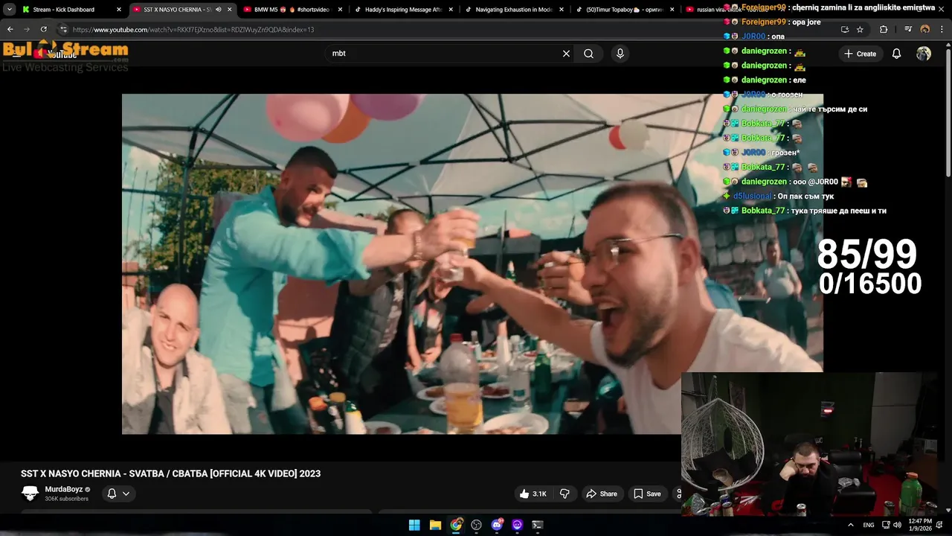952x536 pixels.
Task: Close the BMW M5 #shortsvideo tab
Action: click(341, 10)
